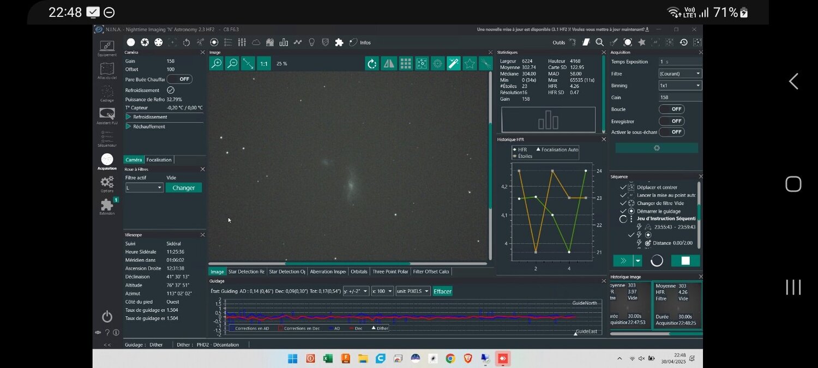
Task: Open the Séquenceur sidebar section
Action: click(107, 138)
